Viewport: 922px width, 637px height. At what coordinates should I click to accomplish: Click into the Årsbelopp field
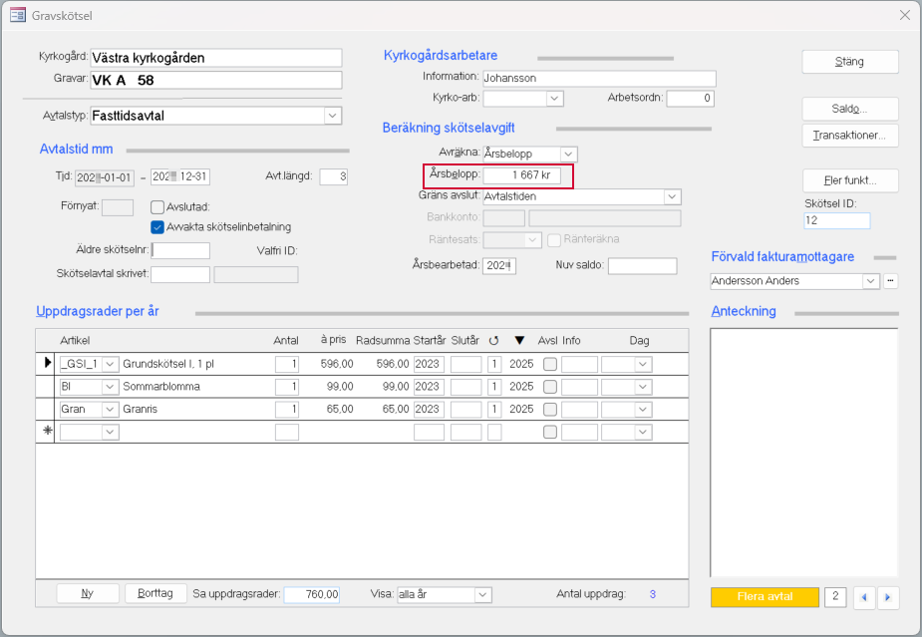tap(521, 175)
